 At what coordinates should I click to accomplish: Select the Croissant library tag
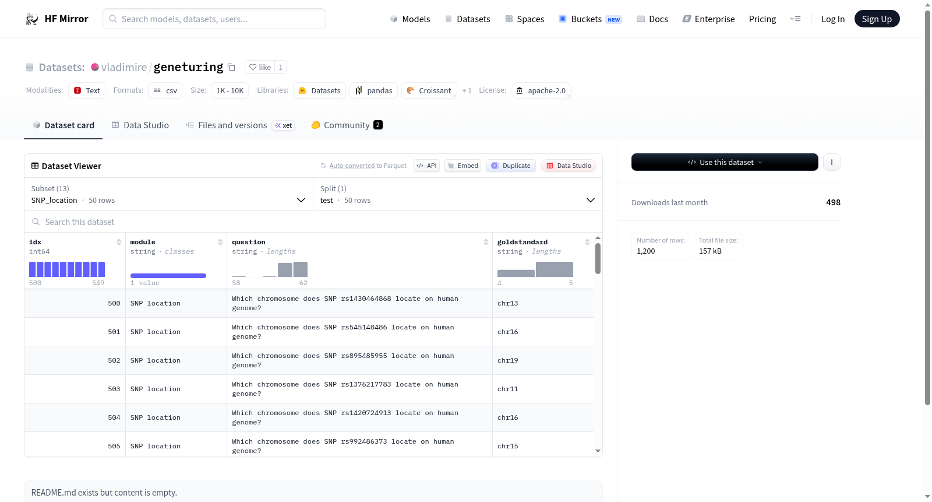click(429, 90)
